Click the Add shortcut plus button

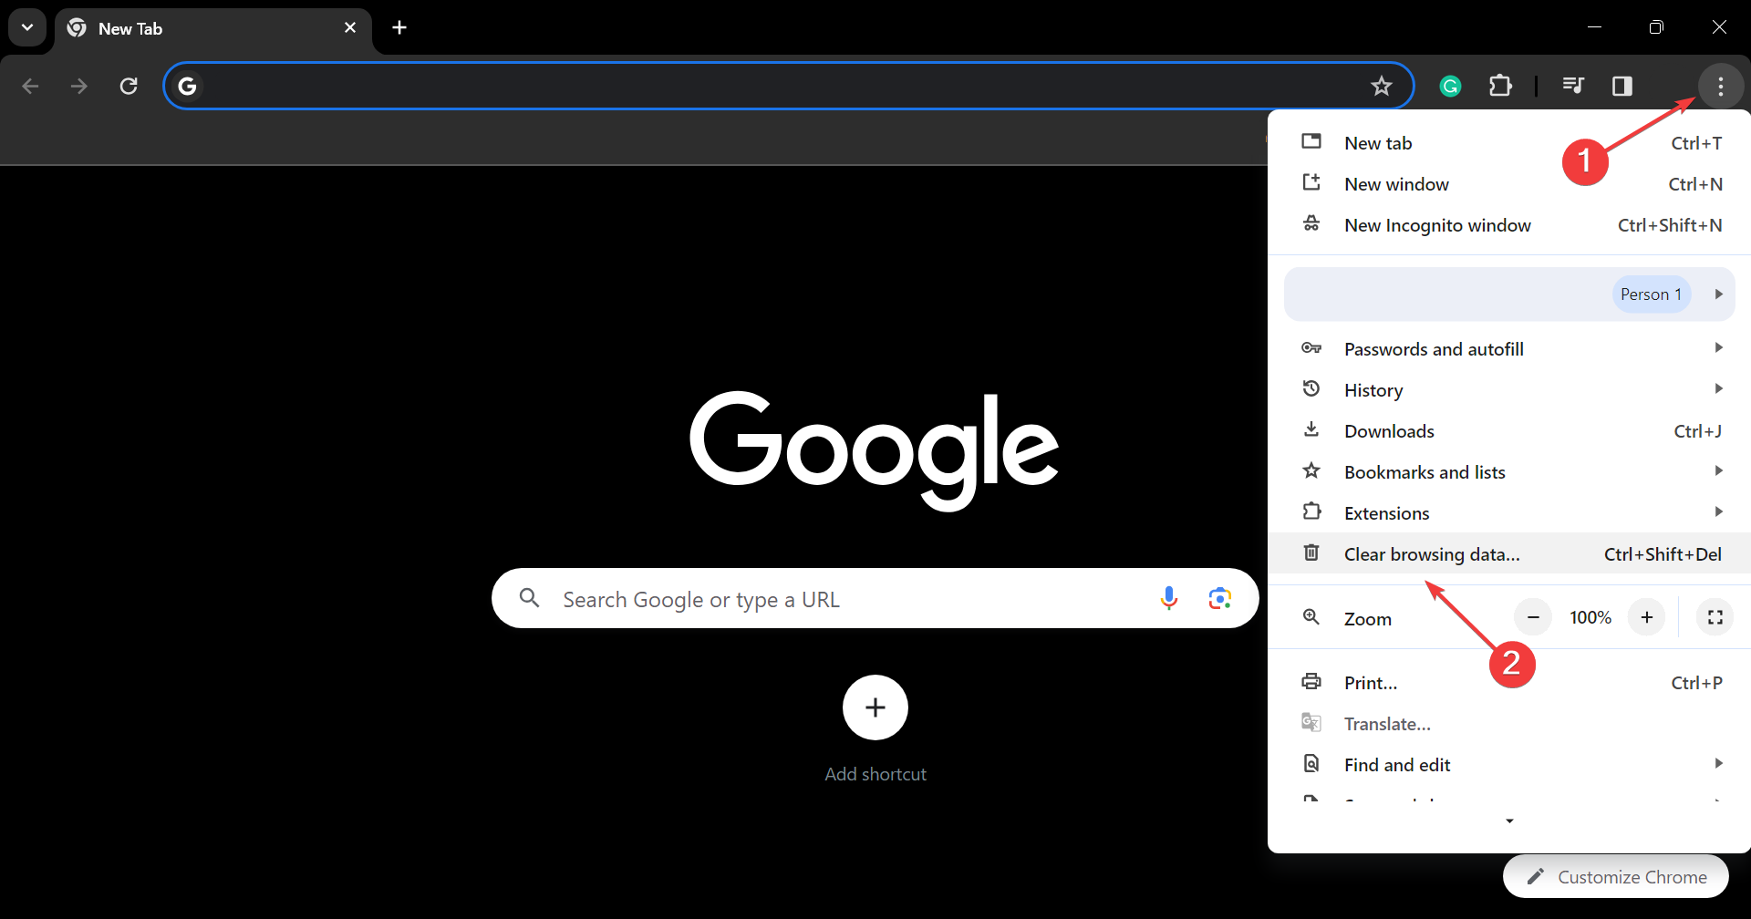coord(875,707)
